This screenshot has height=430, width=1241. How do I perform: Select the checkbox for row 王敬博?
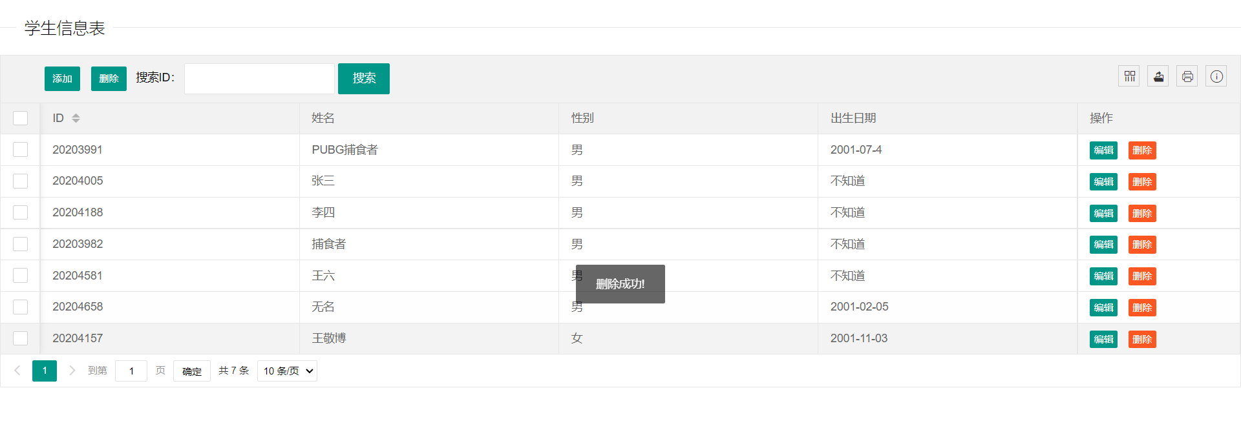pos(21,338)
